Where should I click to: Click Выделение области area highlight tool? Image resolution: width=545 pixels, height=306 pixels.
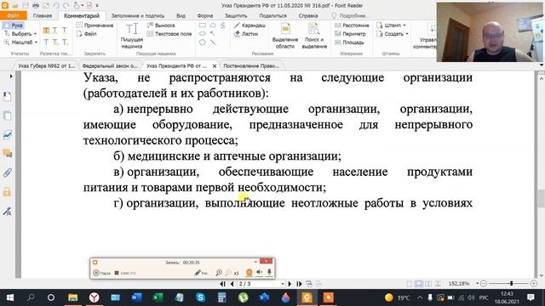[x=285, y=36]
